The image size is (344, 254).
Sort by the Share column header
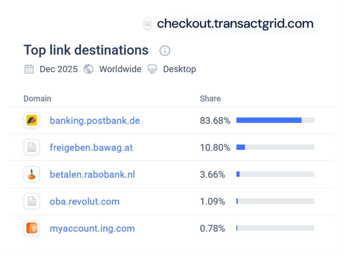click(210, 99)
